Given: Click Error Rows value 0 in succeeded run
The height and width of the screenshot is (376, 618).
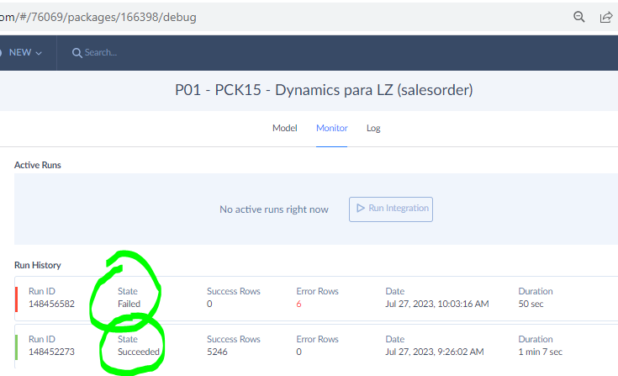Looking at the screenshot, I should tap(298, 352).
